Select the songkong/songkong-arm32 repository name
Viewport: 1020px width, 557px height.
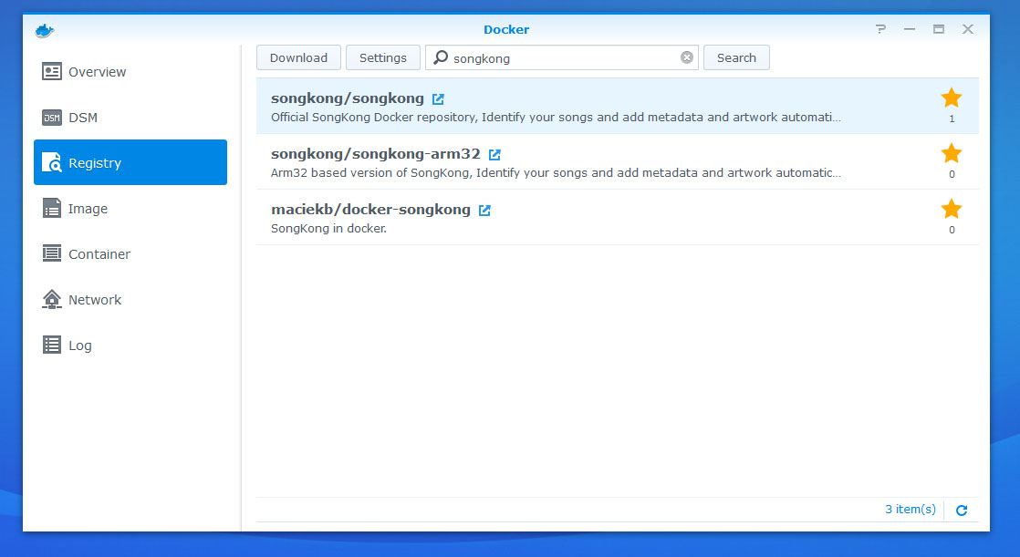click(375, 154)
